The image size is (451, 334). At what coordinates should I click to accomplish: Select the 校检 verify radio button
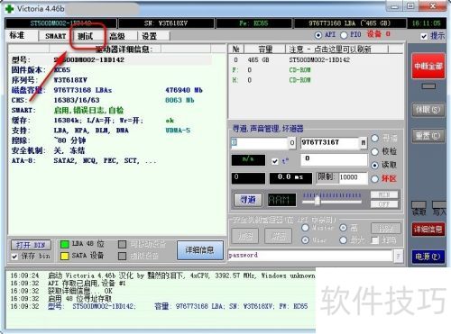tap(374, 152)
